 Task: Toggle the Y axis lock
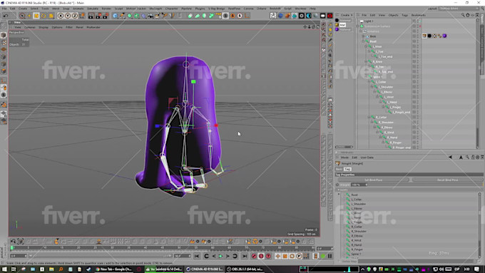tap(68, 16)
